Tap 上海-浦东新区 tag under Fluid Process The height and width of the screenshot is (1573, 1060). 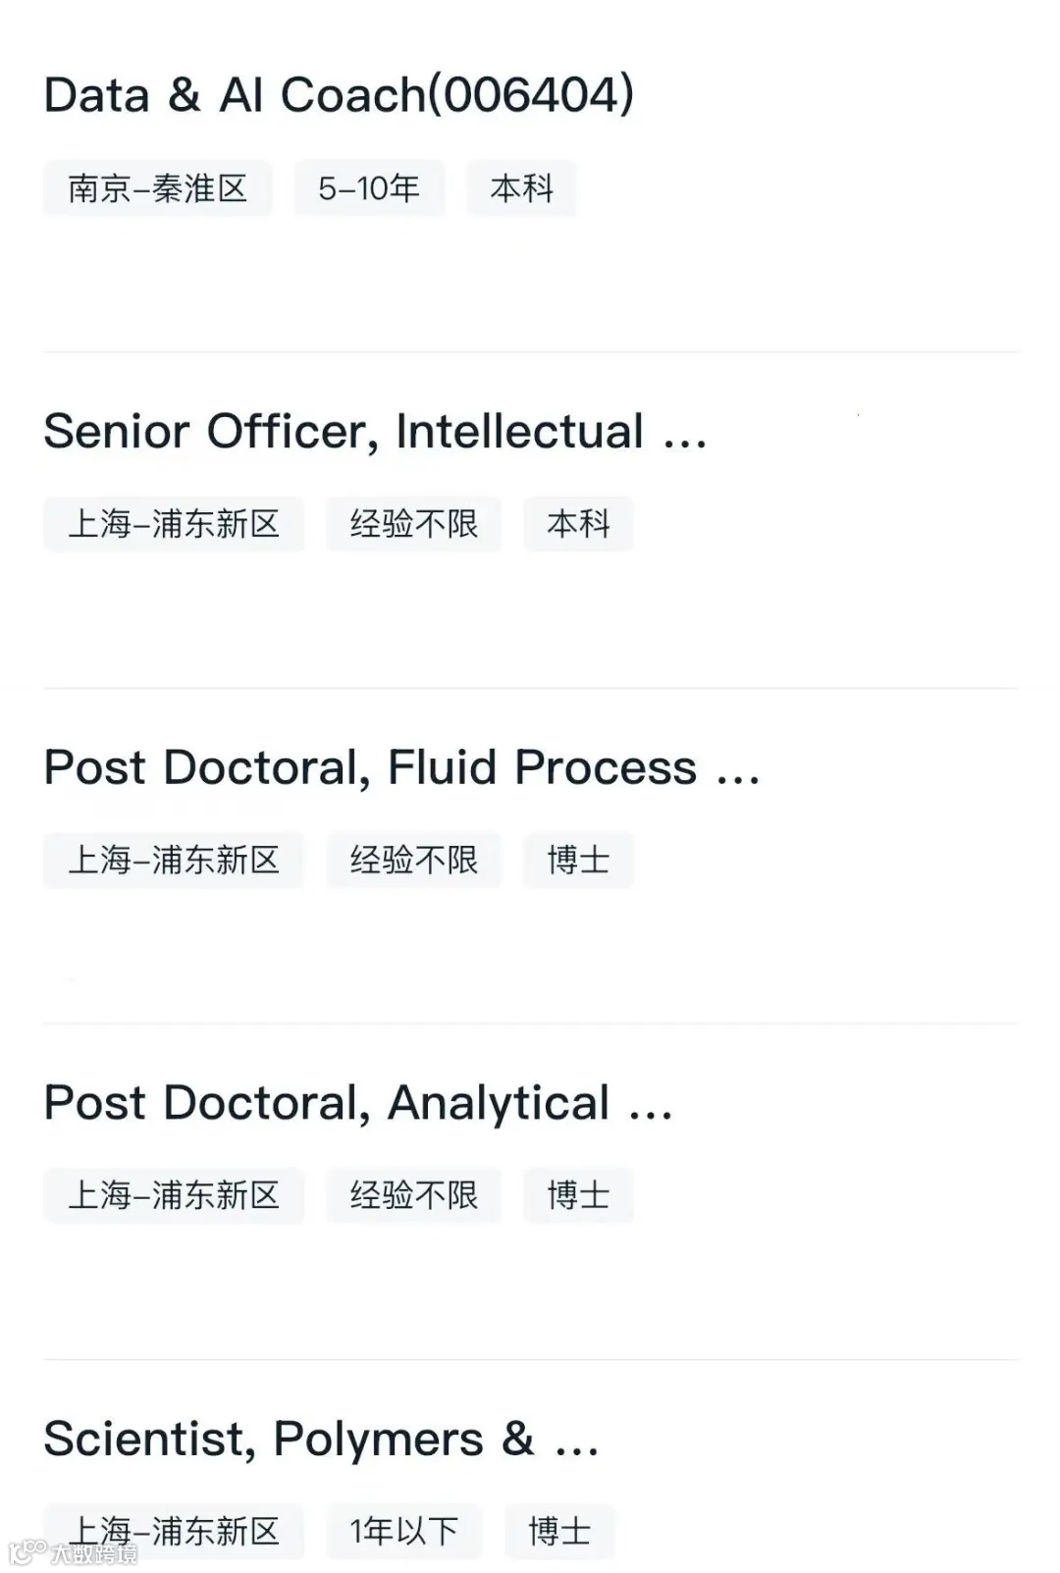[174, 861]
